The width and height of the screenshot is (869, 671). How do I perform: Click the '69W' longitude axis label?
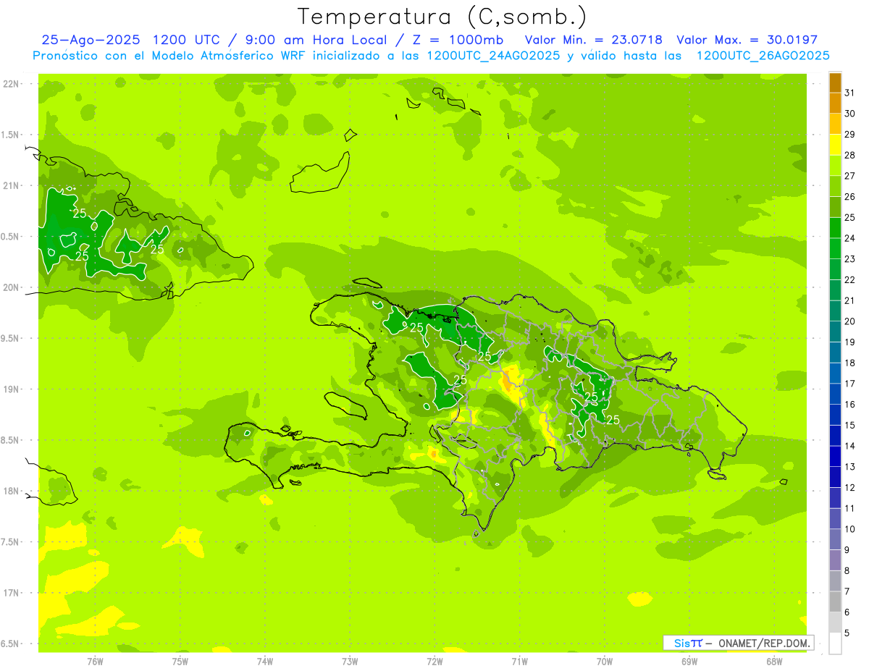tap(689, 662)
